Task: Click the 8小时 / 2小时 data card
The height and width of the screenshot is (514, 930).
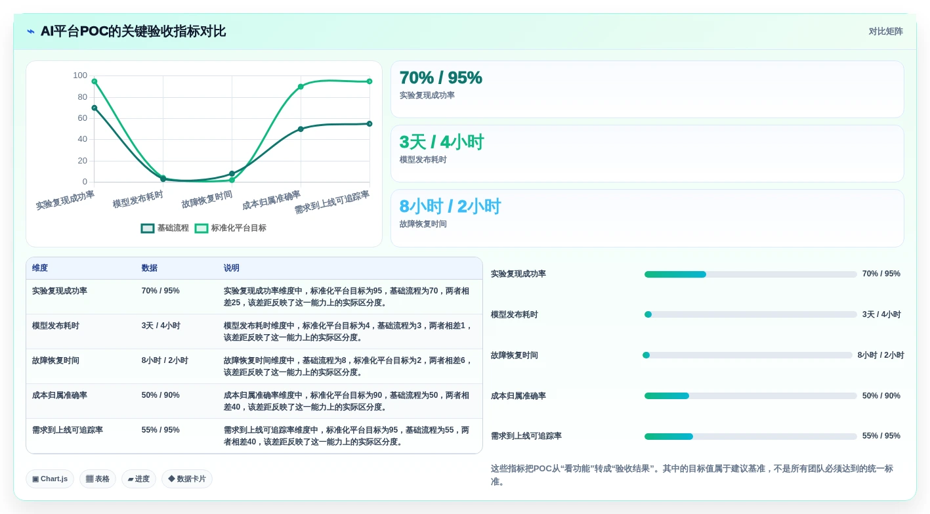Action: click(647, 218)
